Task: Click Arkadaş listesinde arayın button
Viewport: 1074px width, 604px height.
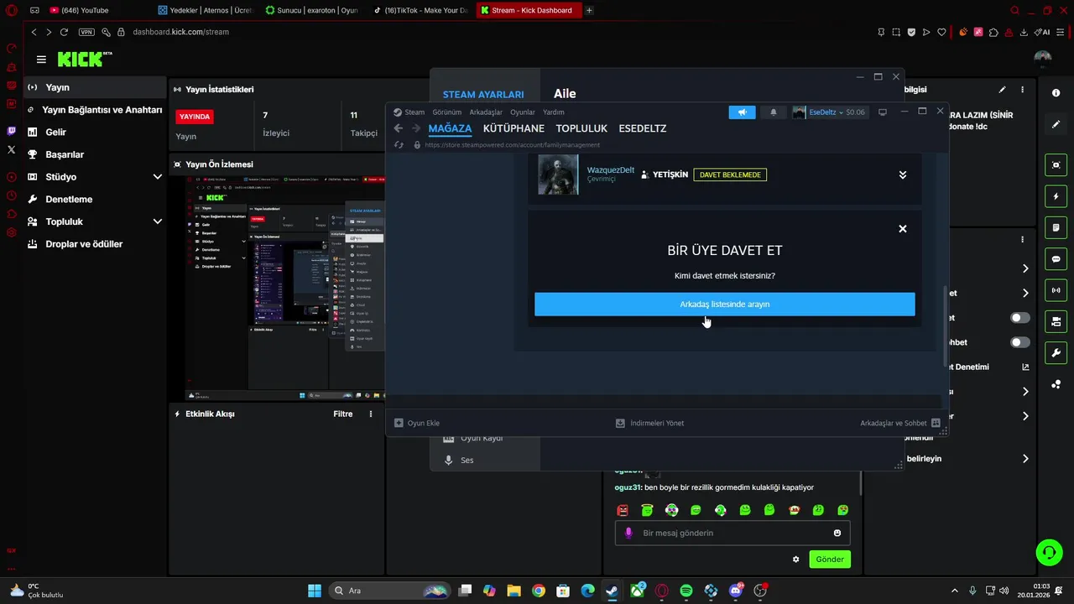Action: point(725,305)
